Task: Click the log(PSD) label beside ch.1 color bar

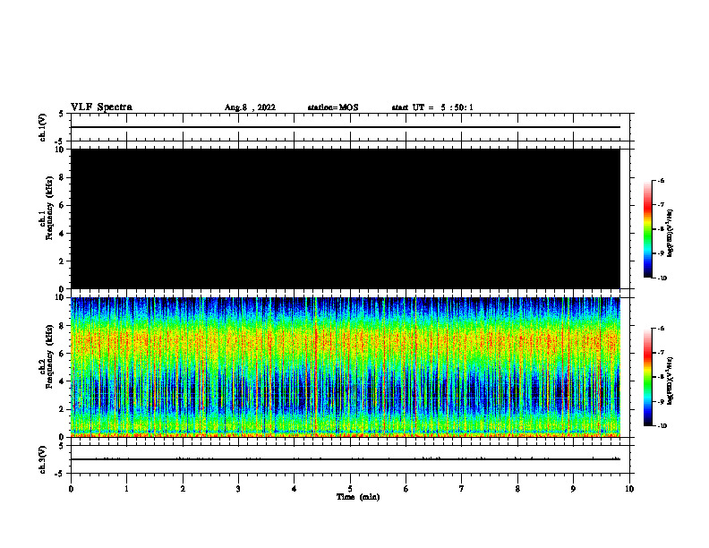Action: coord(671,234)
